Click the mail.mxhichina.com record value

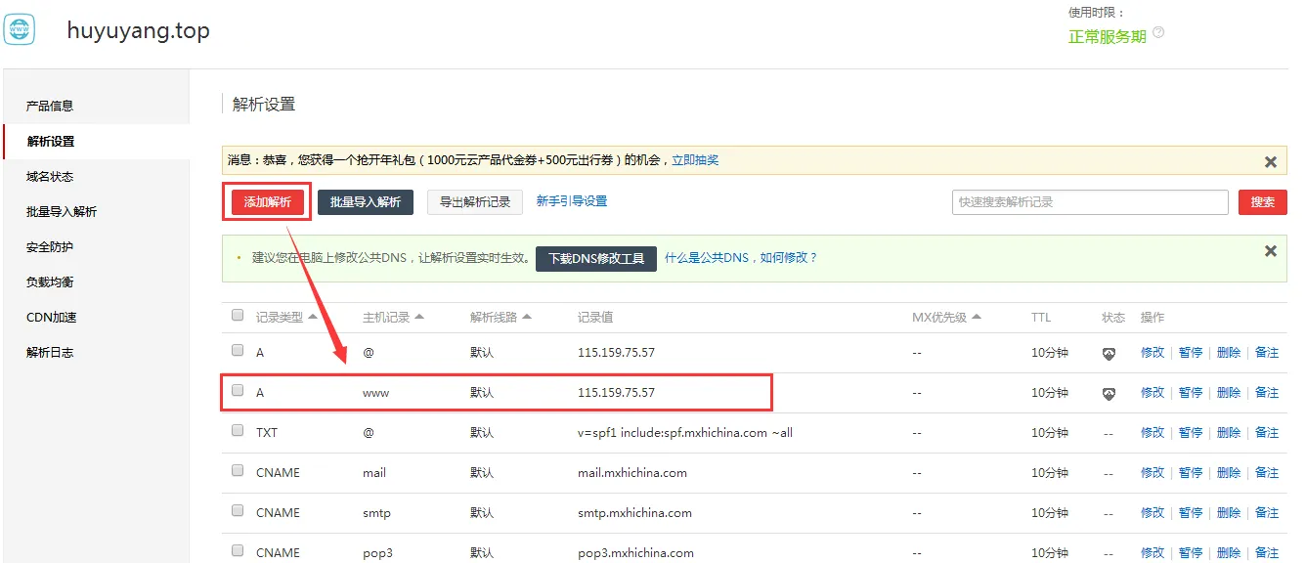coord(632,473)
